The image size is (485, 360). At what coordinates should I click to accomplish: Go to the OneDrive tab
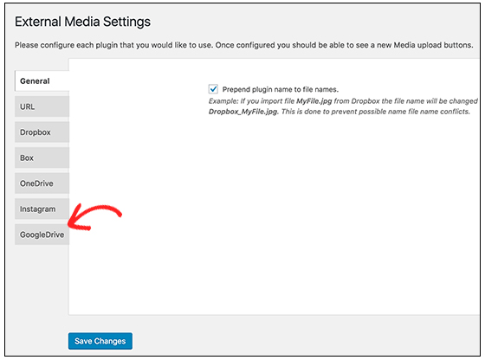42,183
